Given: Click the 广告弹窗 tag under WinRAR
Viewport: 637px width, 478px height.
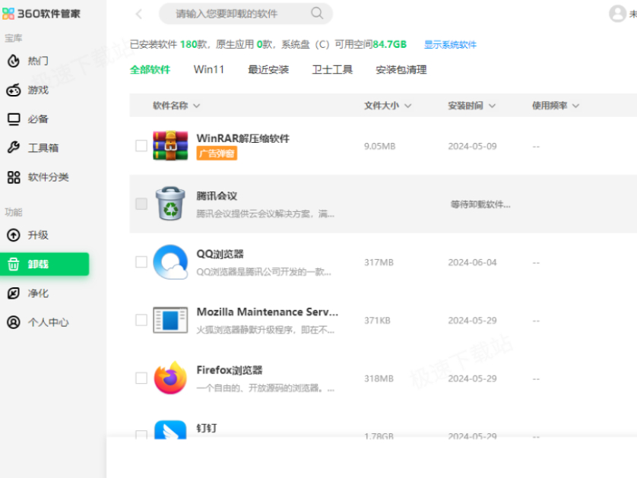Looking at the screenshot, I should click(217, 154).
